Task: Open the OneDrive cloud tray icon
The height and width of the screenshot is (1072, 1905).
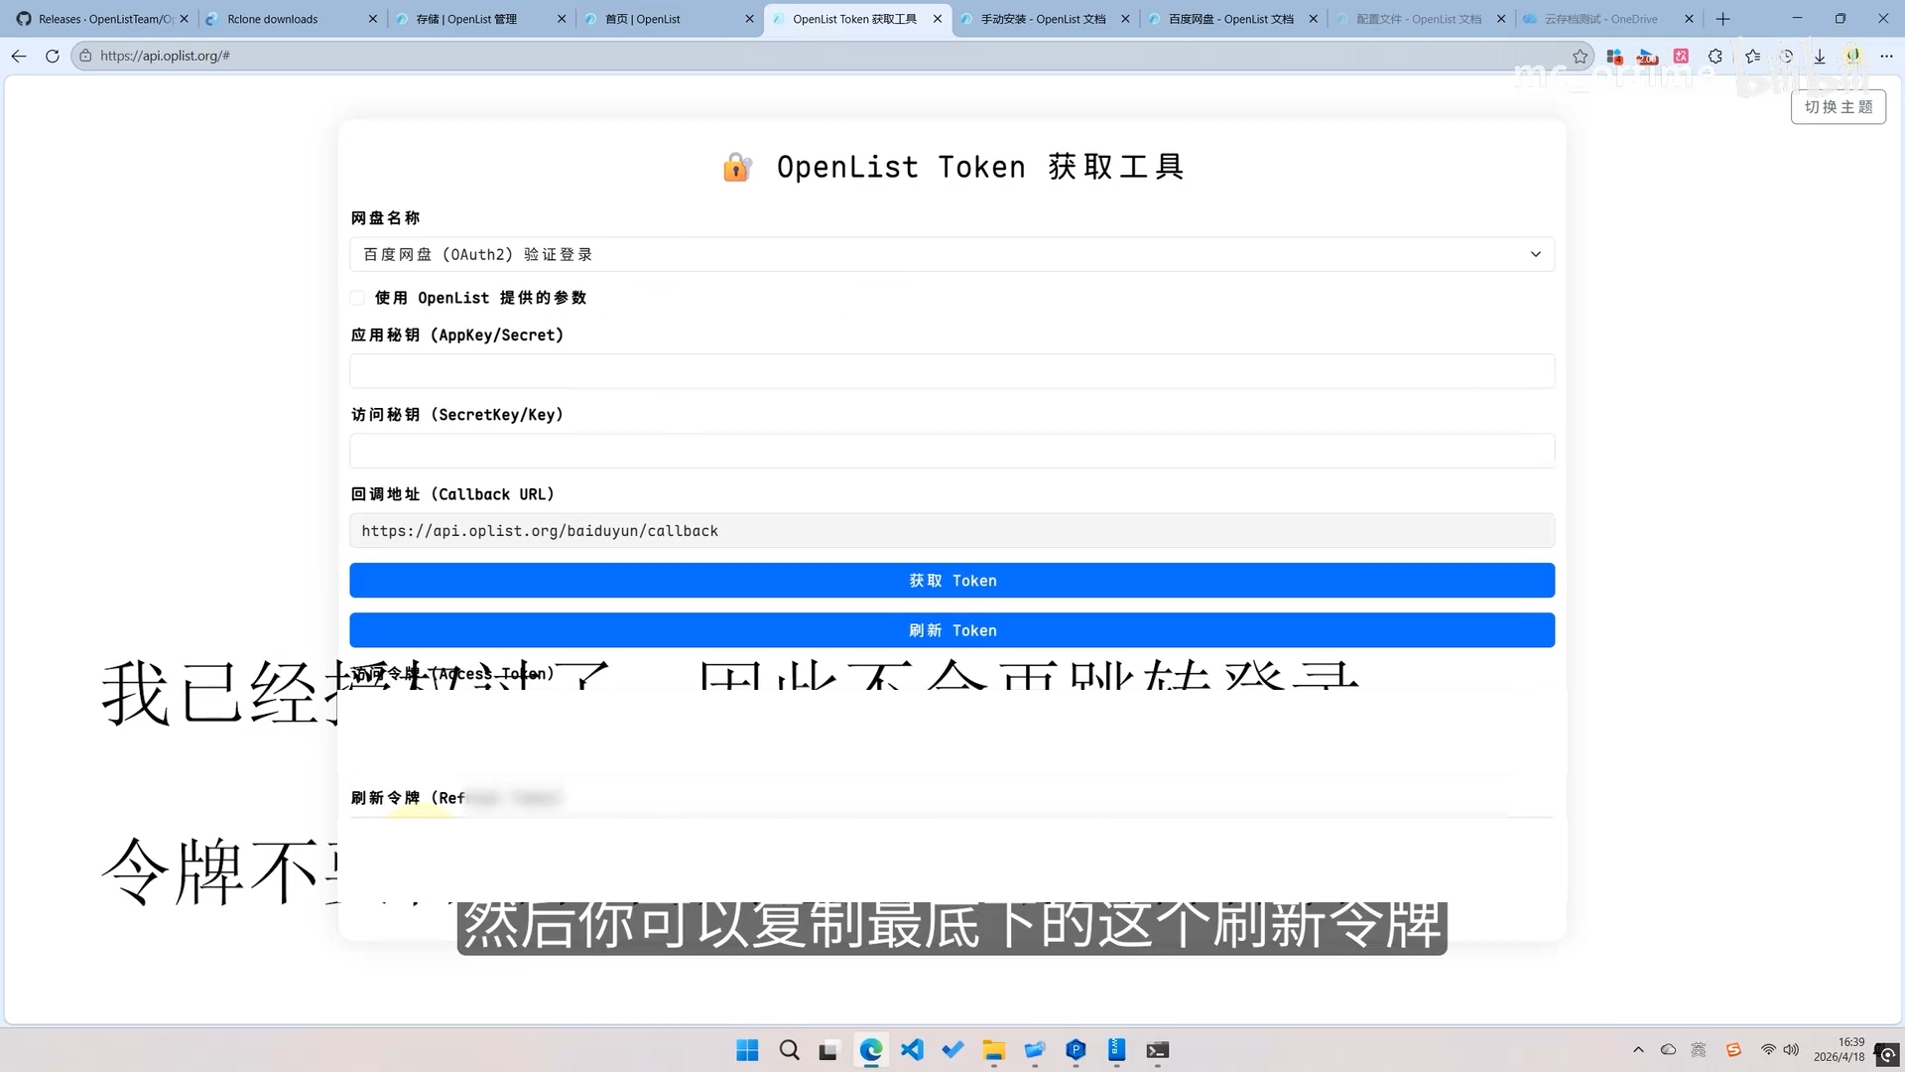Action: click(x=1669, y=1050)
